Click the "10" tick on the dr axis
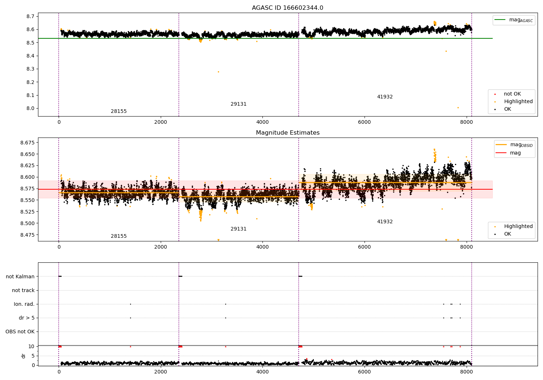 (x=31, y=346)
